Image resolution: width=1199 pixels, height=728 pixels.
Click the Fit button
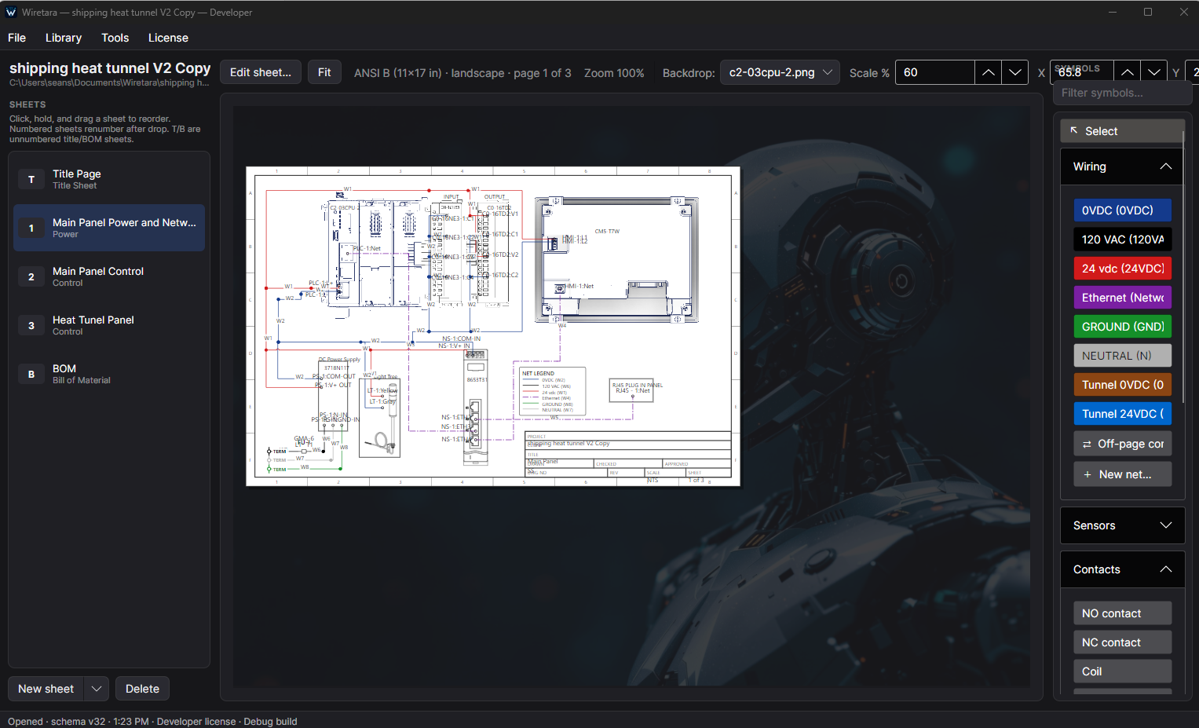324,72
